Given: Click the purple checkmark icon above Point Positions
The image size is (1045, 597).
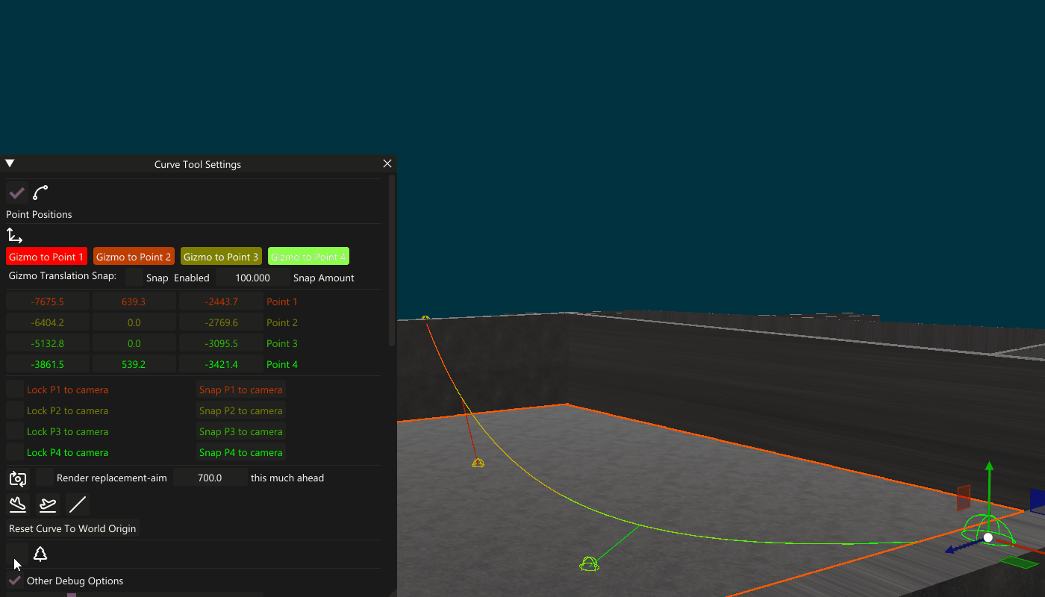Looking at the screenshot, I should pyautogui.click(x=16, y=192).
